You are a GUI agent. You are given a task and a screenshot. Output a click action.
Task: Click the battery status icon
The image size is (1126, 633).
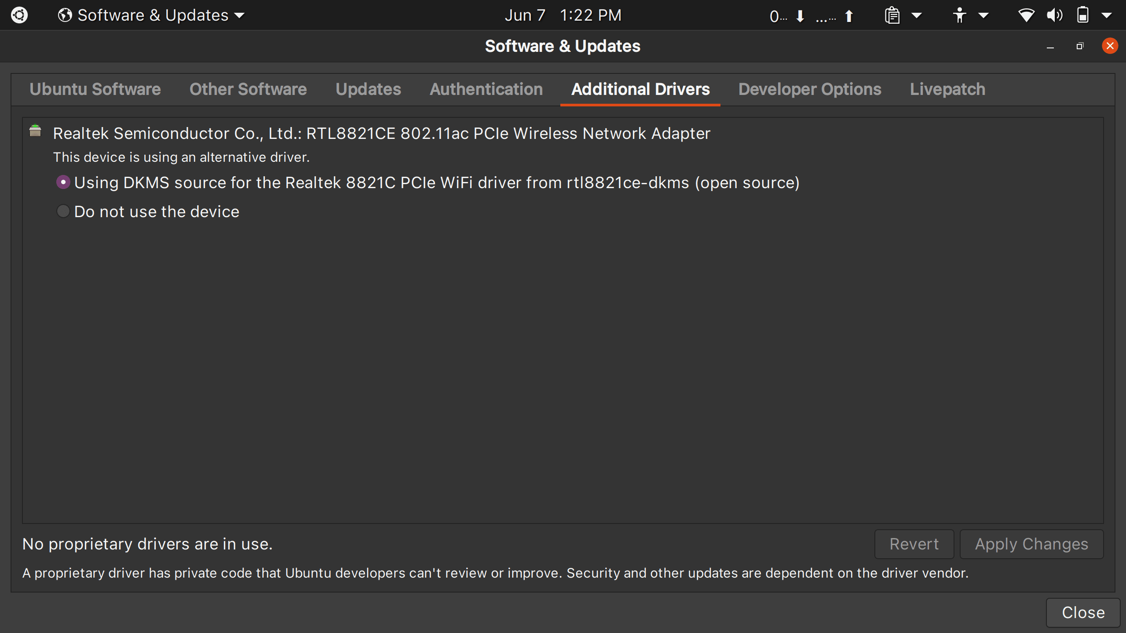pos(1083,15)
